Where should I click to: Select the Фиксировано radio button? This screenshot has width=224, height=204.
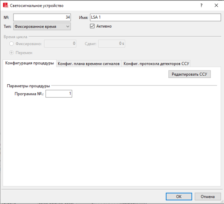pos(12,44)
